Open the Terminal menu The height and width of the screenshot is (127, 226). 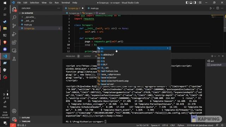point(66,2)
